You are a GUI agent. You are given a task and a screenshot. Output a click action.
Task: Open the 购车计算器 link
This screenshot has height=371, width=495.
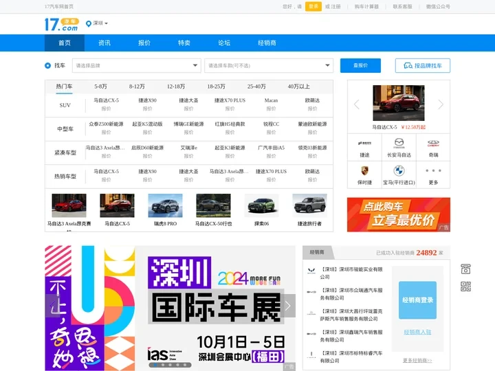pos(366,6)
